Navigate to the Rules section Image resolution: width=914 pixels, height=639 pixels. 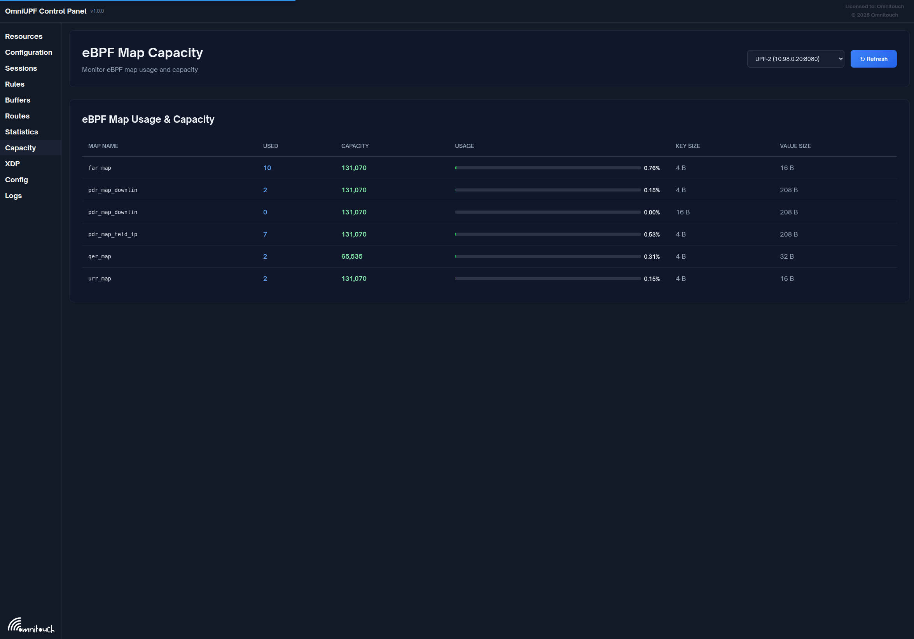pos(15,84)
